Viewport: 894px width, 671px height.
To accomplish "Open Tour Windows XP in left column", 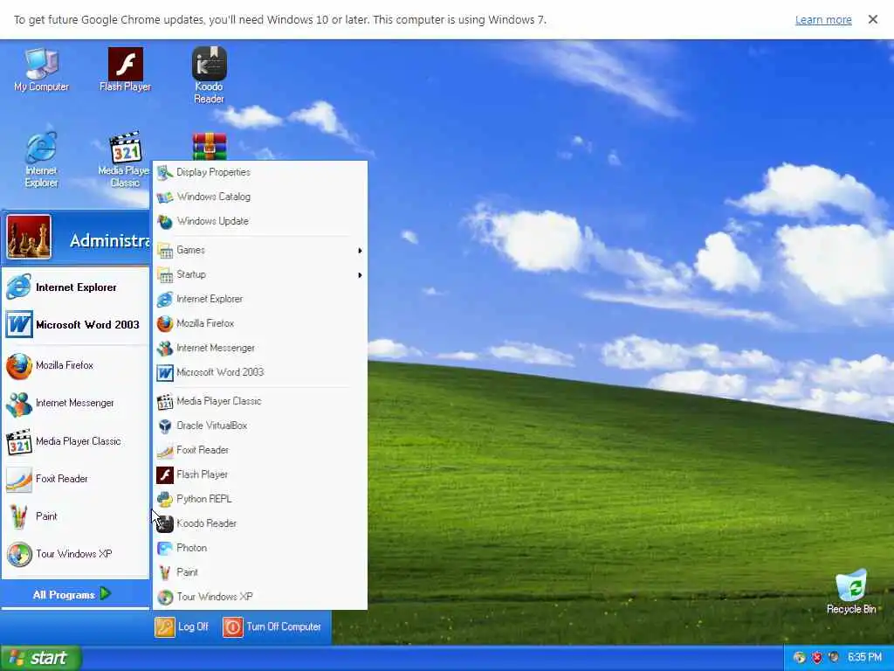I will [75, 554].
